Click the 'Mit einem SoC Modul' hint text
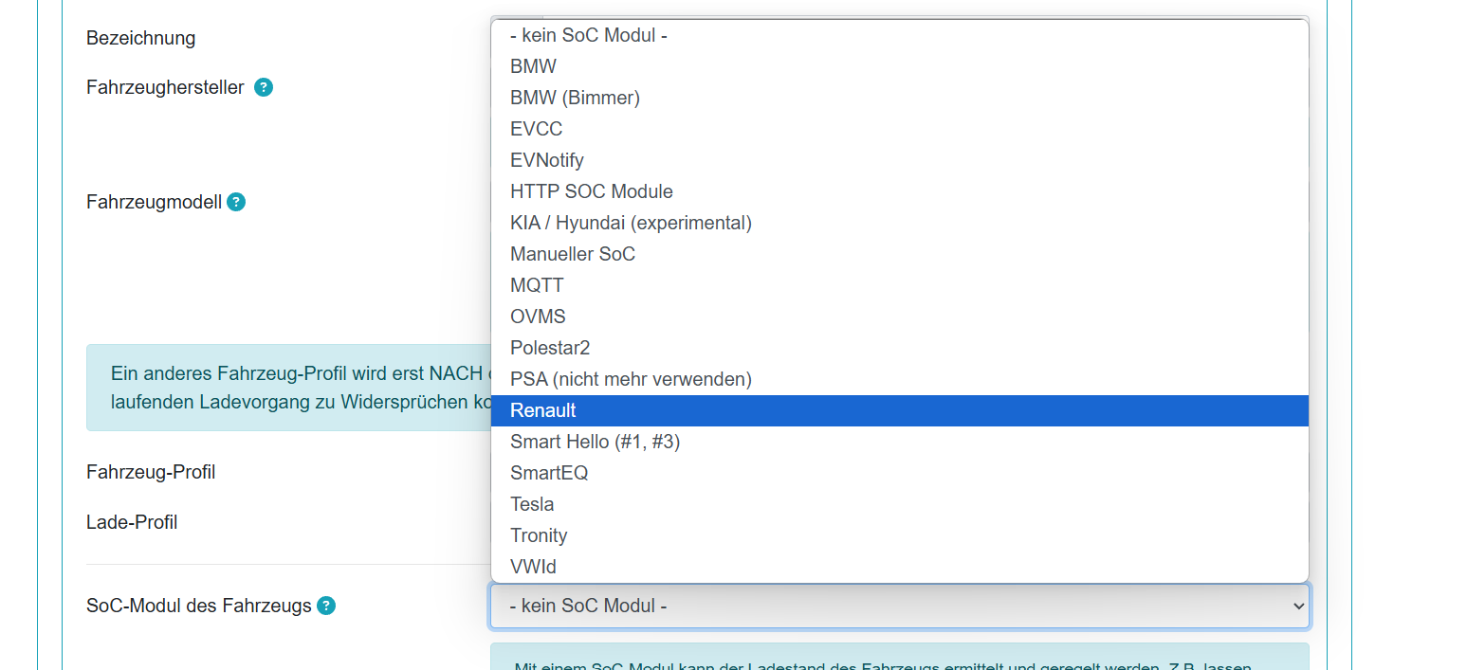 (883, 663)
